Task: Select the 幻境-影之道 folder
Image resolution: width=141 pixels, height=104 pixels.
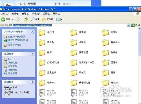Action: click(x=49, y=63)
